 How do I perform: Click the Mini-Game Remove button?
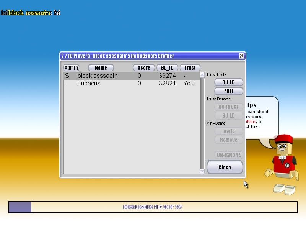point(228,140)
